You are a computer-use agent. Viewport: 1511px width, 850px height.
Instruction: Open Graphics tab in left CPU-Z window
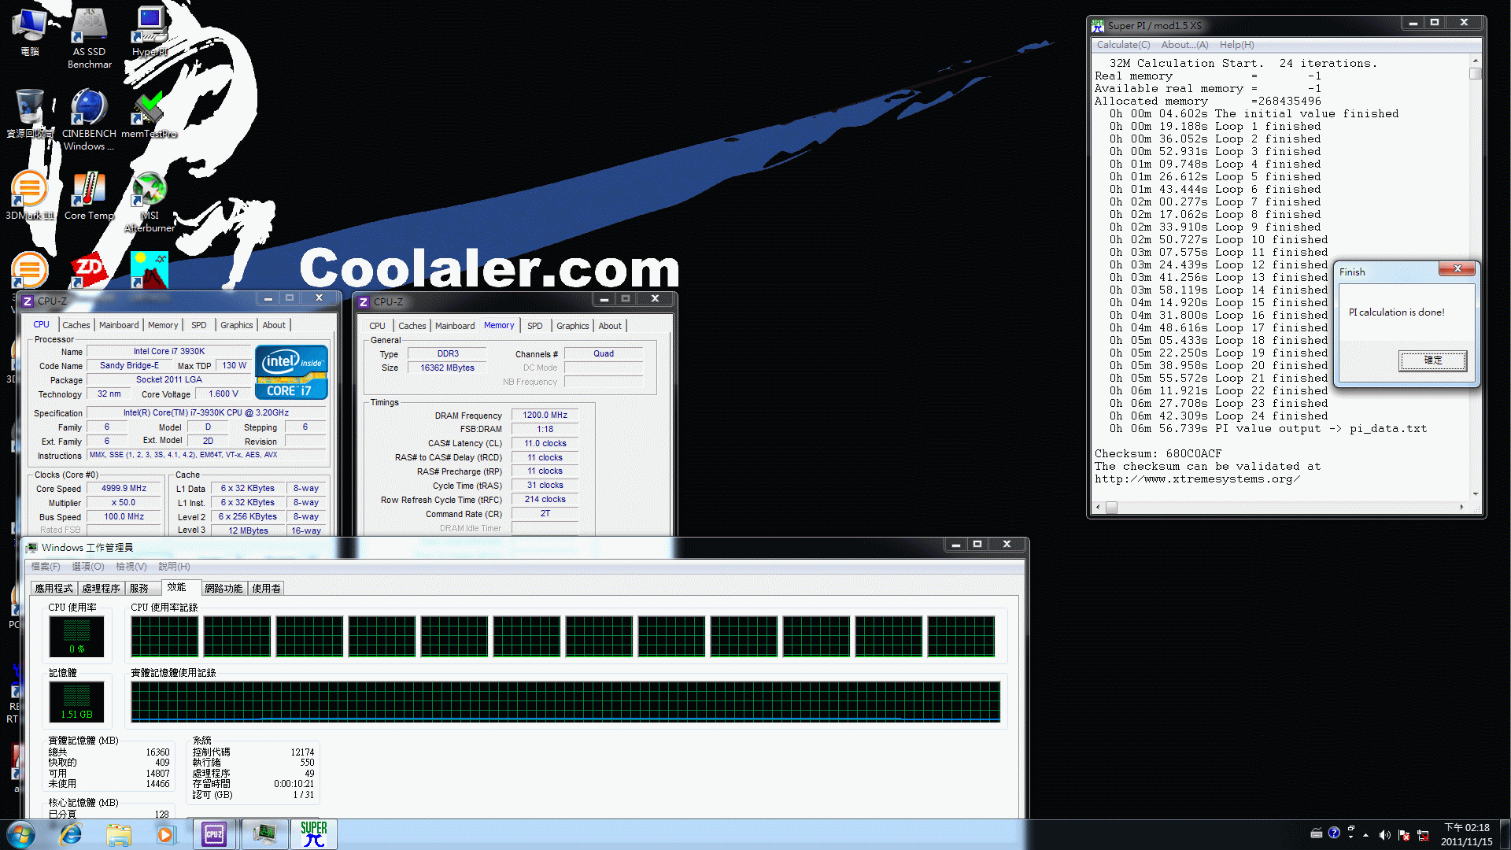tap(237, 325)
